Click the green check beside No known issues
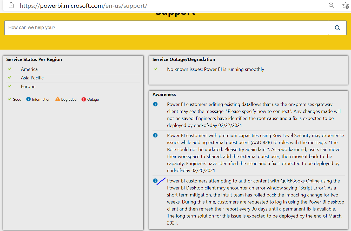This screenshot has height=231, width=351. 156,69
